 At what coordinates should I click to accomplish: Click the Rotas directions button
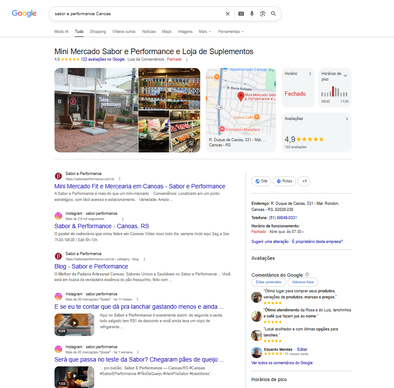pos(285,181)
